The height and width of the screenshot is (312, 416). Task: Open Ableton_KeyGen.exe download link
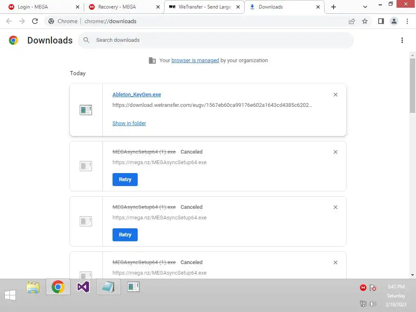click(136, 95)
